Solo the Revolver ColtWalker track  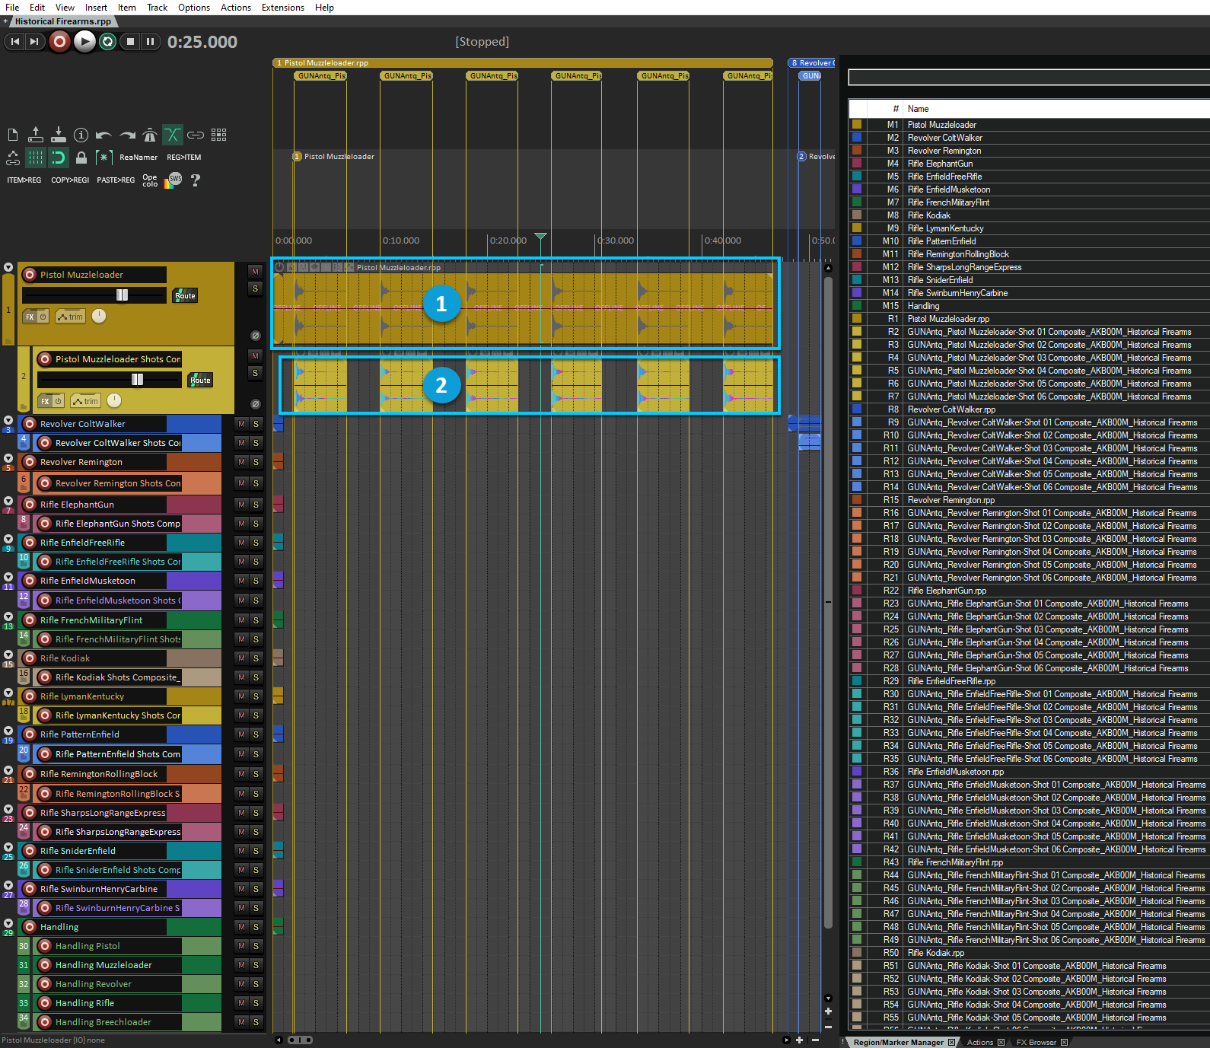point(256,424)
